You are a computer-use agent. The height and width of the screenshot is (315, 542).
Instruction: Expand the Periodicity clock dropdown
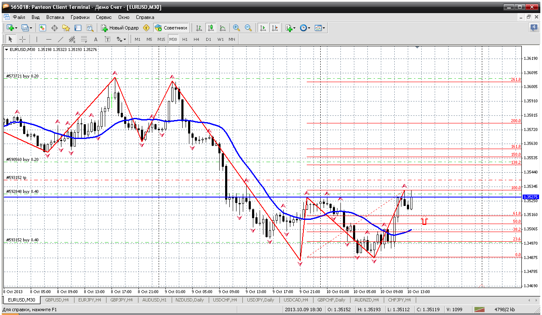click(x=309, y=28)
